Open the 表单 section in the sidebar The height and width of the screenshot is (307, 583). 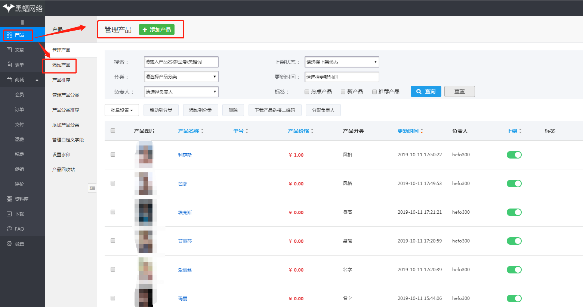pos(18,65)
